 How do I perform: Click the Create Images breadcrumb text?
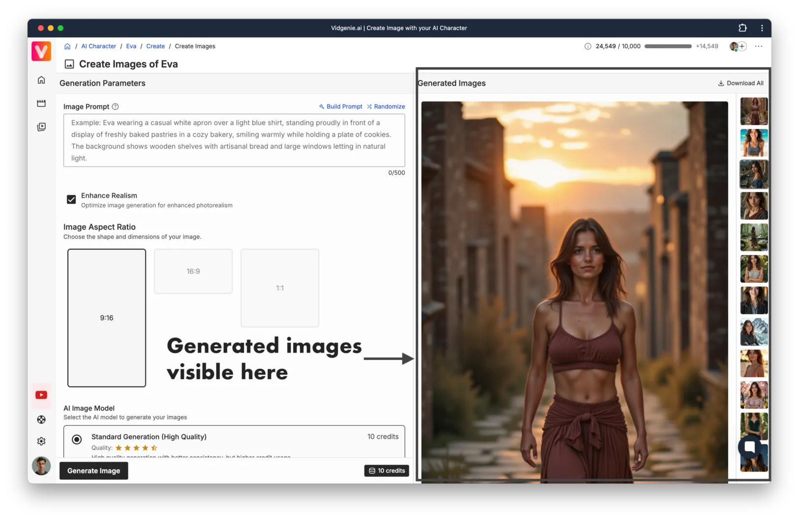[x=195, y=46]
